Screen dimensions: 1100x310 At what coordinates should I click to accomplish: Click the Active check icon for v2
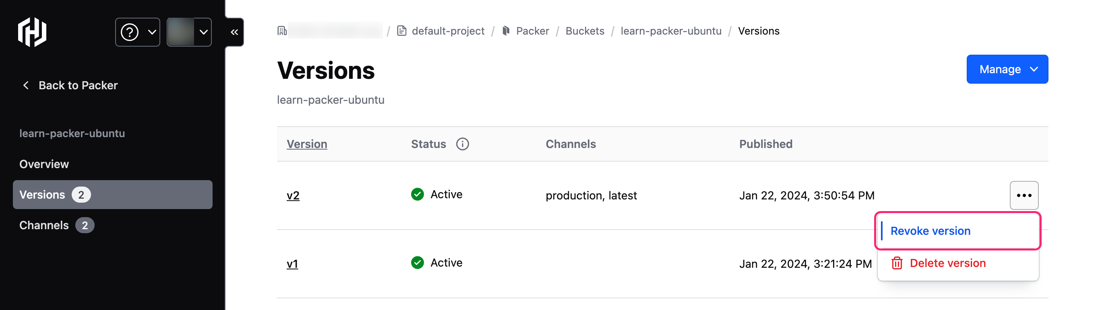tap(417, 195)
